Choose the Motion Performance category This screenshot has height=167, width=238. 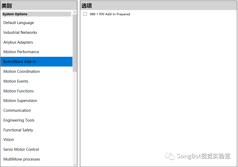(37, 52)
